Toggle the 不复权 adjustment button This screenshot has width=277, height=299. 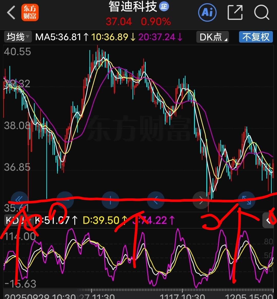pyautogui.click(x=256, y=37)
